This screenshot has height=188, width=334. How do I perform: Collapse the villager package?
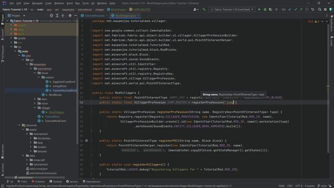[35, 108]
